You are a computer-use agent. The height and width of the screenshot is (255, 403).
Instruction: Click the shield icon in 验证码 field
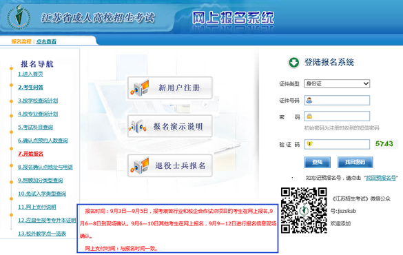[309, 144]
